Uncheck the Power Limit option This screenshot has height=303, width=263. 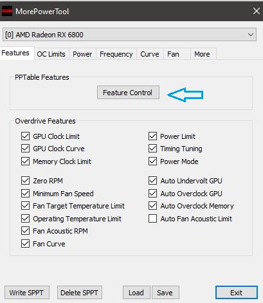click(152, 136)
